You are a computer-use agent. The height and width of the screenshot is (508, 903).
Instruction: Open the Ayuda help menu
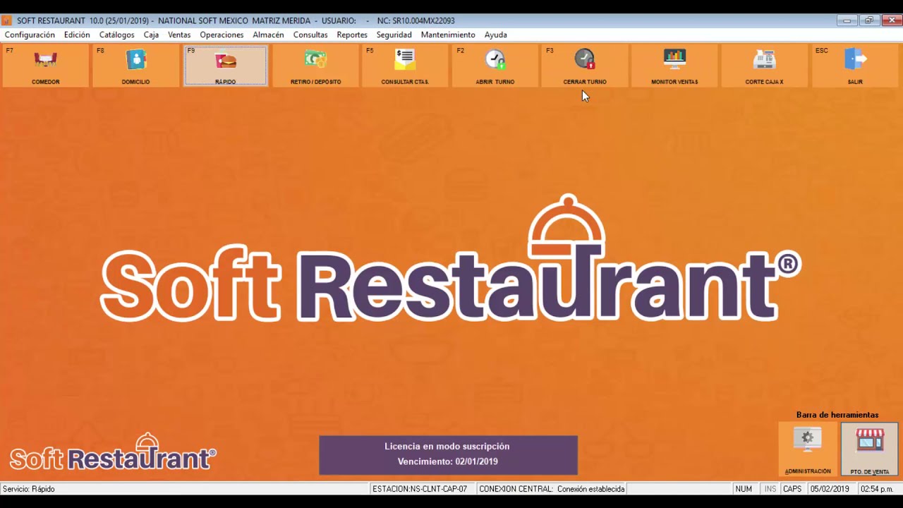(x=495, y=35)
